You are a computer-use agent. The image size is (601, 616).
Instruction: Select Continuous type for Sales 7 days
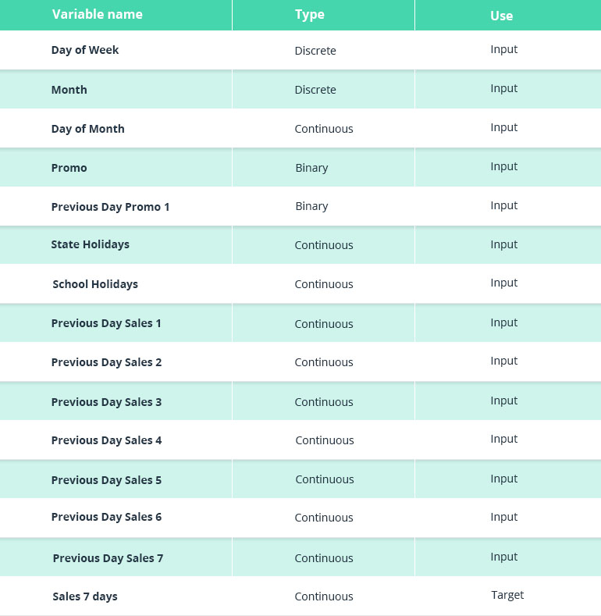pos(324,596)
